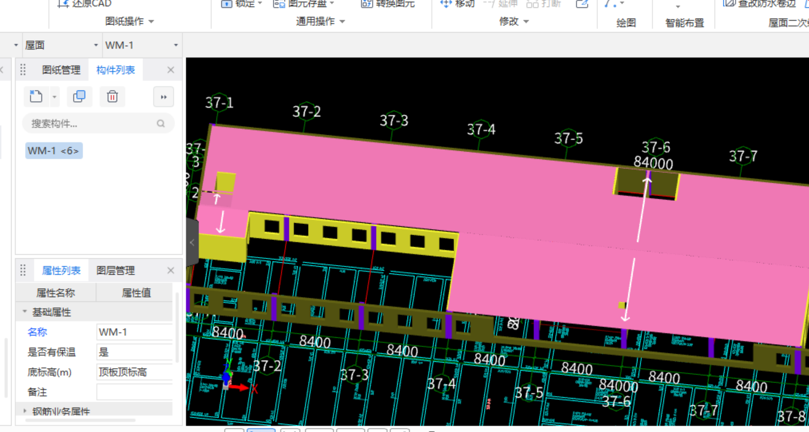Focus the 搜索构件 search field
809x432 pixels.
click(x=99, y=124)
